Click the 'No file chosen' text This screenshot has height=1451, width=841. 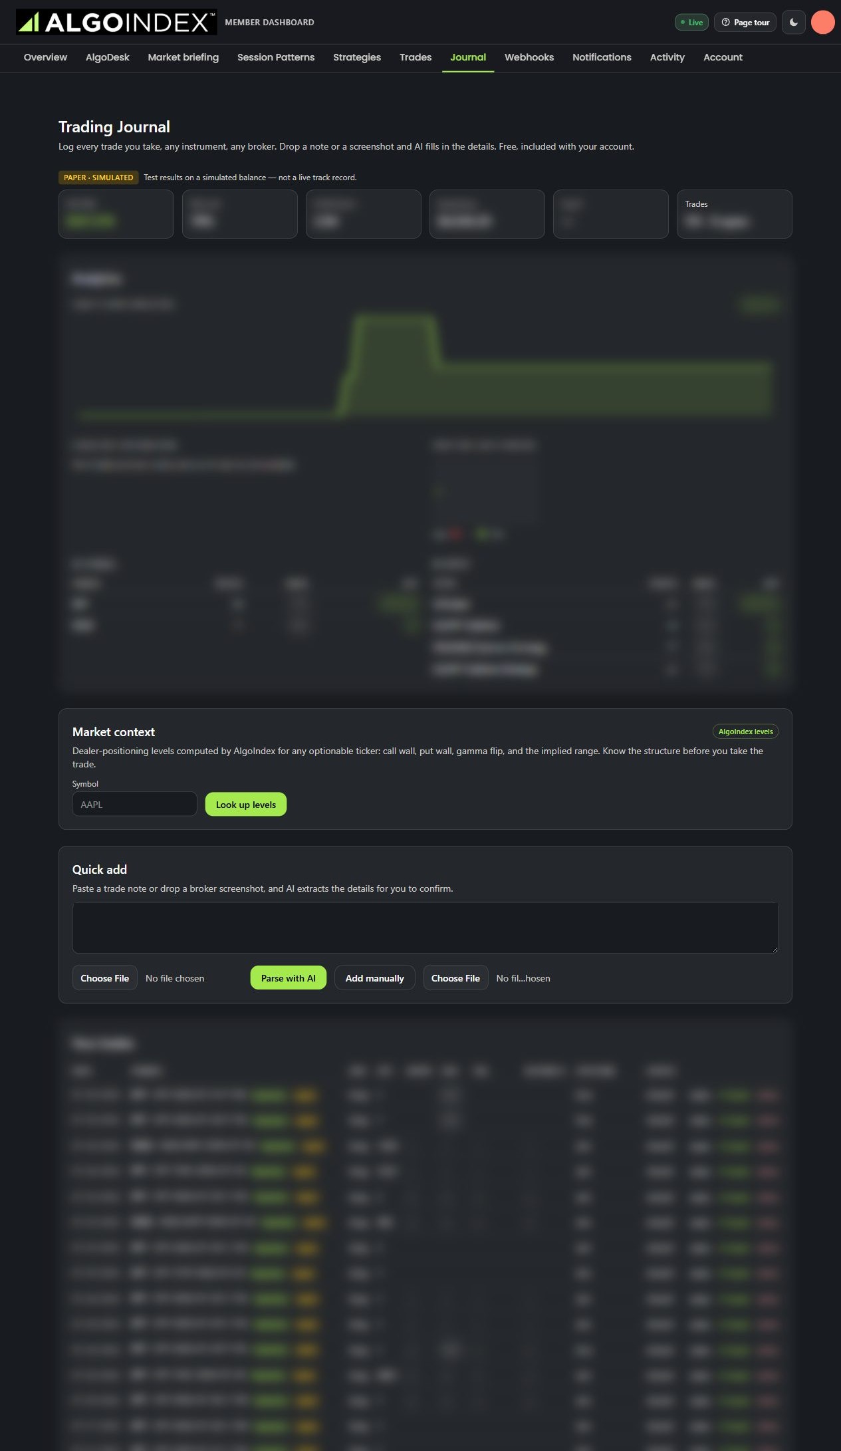point(175,978)
